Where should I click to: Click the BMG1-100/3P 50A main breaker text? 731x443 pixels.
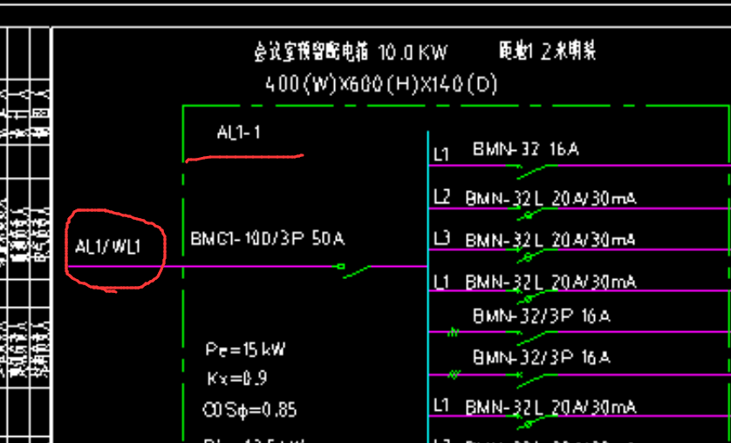coord(267,238)
